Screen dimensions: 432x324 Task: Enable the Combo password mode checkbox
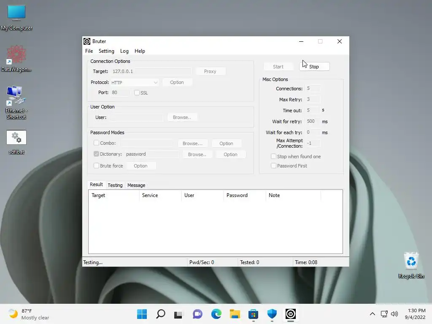click(96, 143)
